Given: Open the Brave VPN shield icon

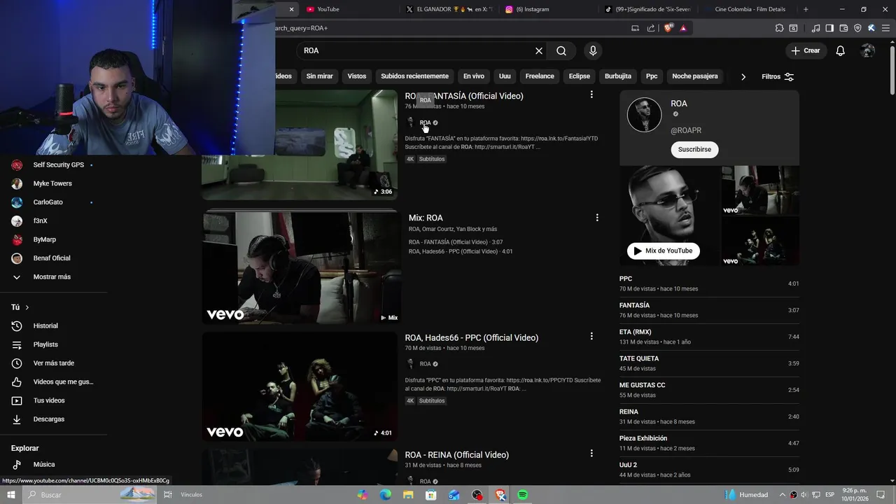Looking at the screenshot, I should tap(857, 28).
